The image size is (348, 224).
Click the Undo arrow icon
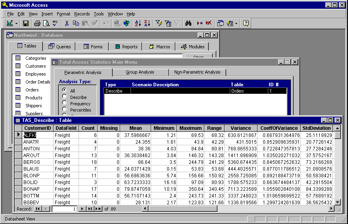point(106,23)
